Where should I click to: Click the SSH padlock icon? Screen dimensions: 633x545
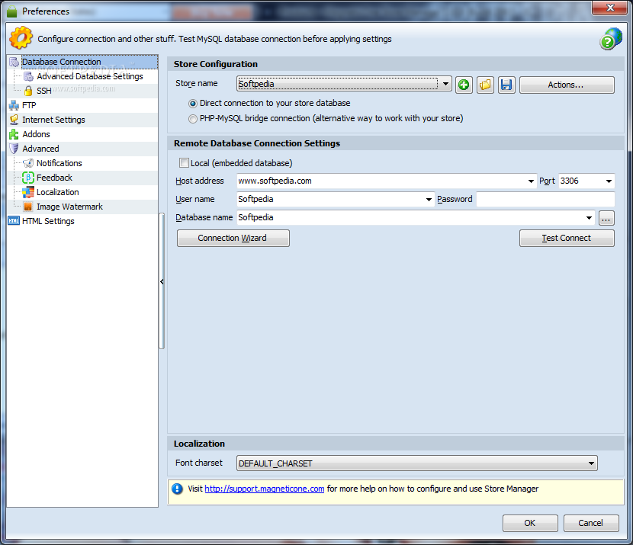28,91
